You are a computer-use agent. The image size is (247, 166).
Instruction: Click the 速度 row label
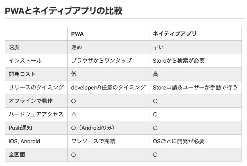tap(14, 47)
